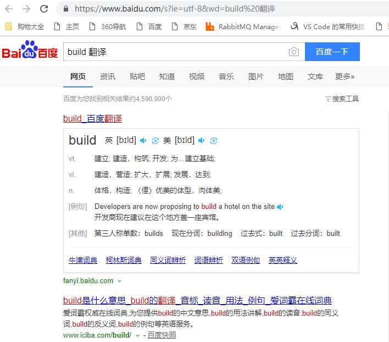Open the RabbitMQ Manager bookmark
389x342 pixels.
(243, 26)
